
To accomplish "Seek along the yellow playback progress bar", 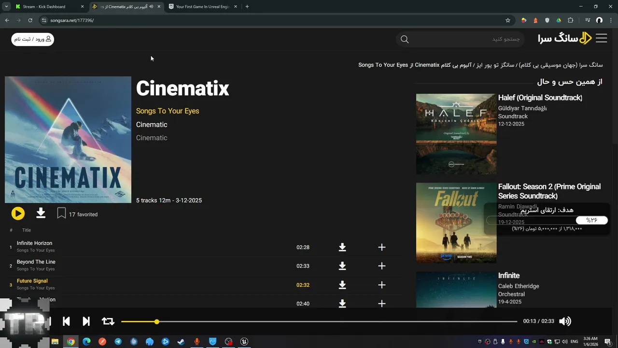I will [x=319, y=321].
